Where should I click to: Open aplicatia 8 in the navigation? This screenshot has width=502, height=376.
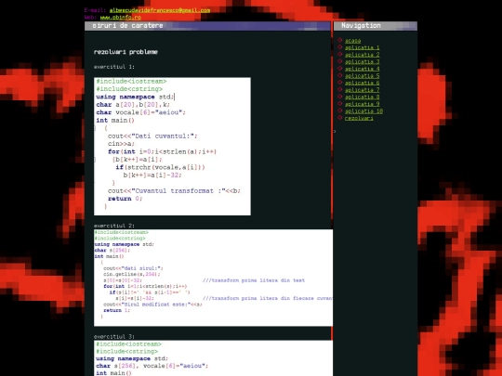363,97
